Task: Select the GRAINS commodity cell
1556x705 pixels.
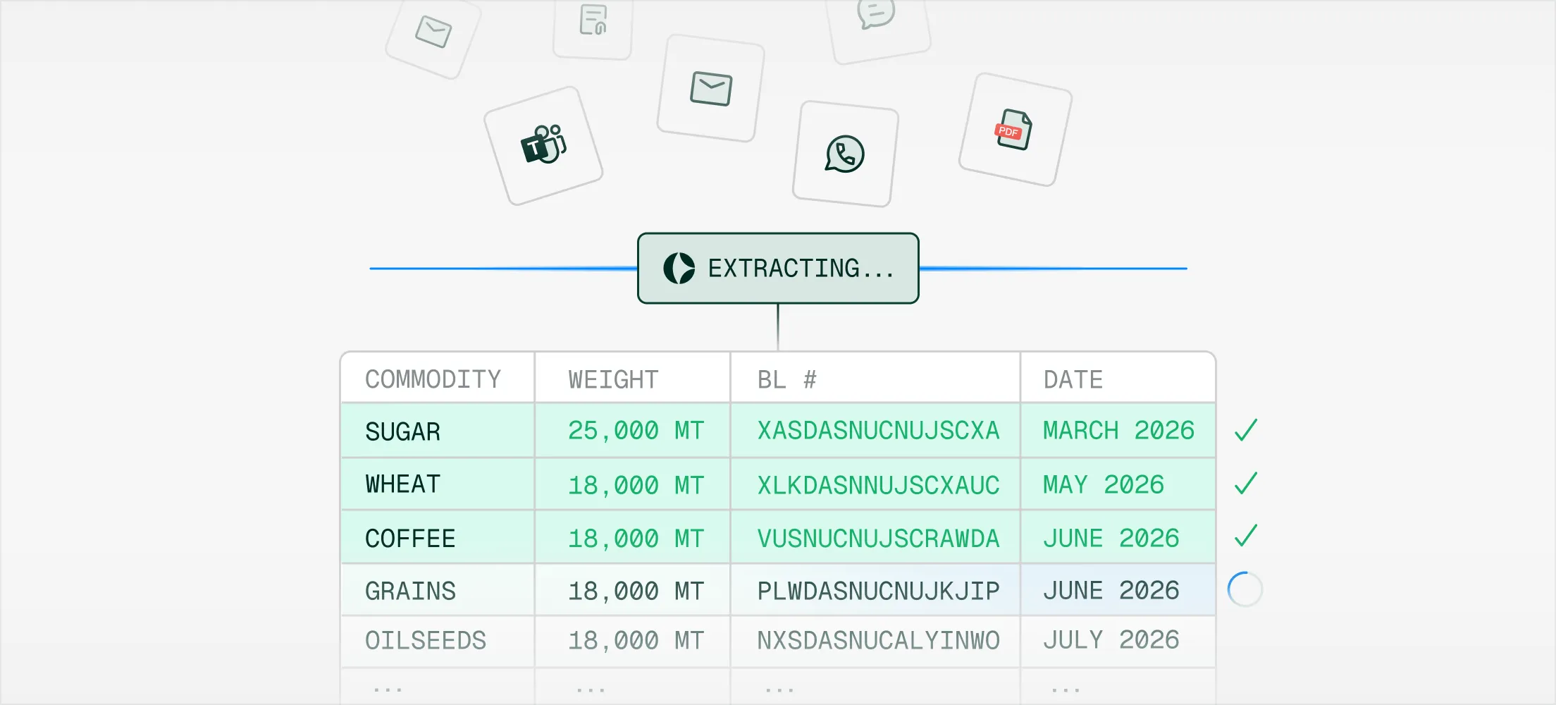Action: pos(438,591)
